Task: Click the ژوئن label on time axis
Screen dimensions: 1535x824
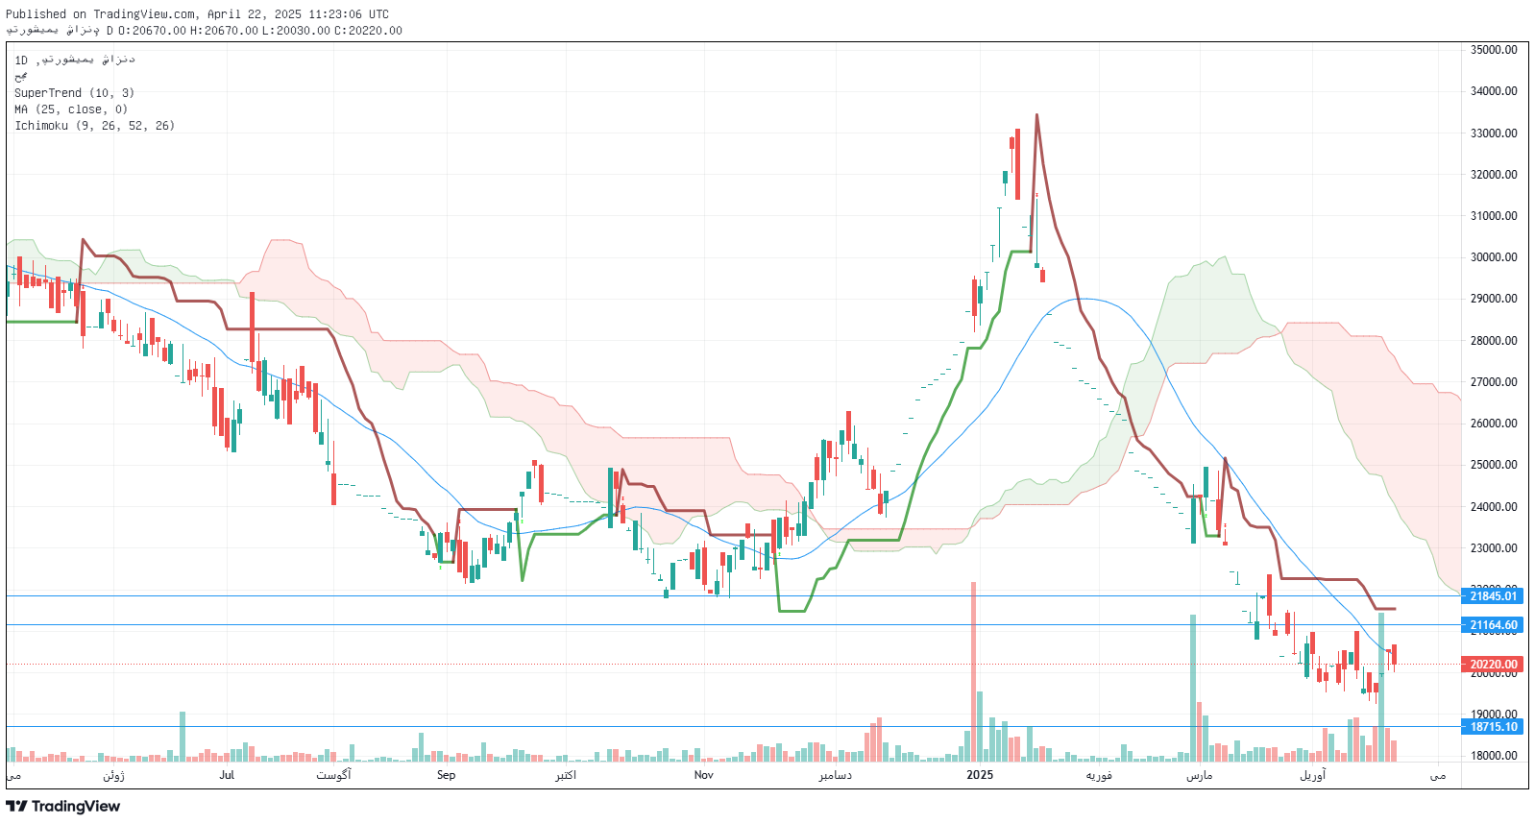Action: [x=114, y=775]
